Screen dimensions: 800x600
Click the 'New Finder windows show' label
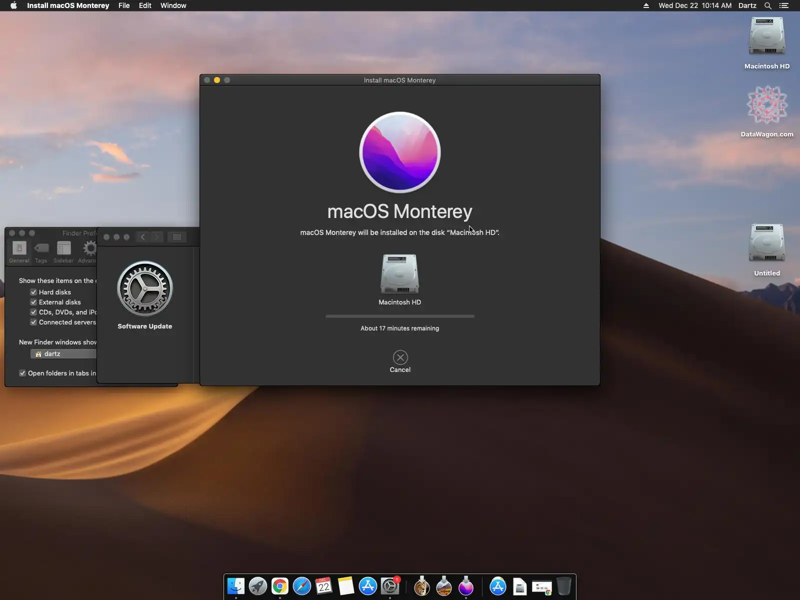pos(57,342)
